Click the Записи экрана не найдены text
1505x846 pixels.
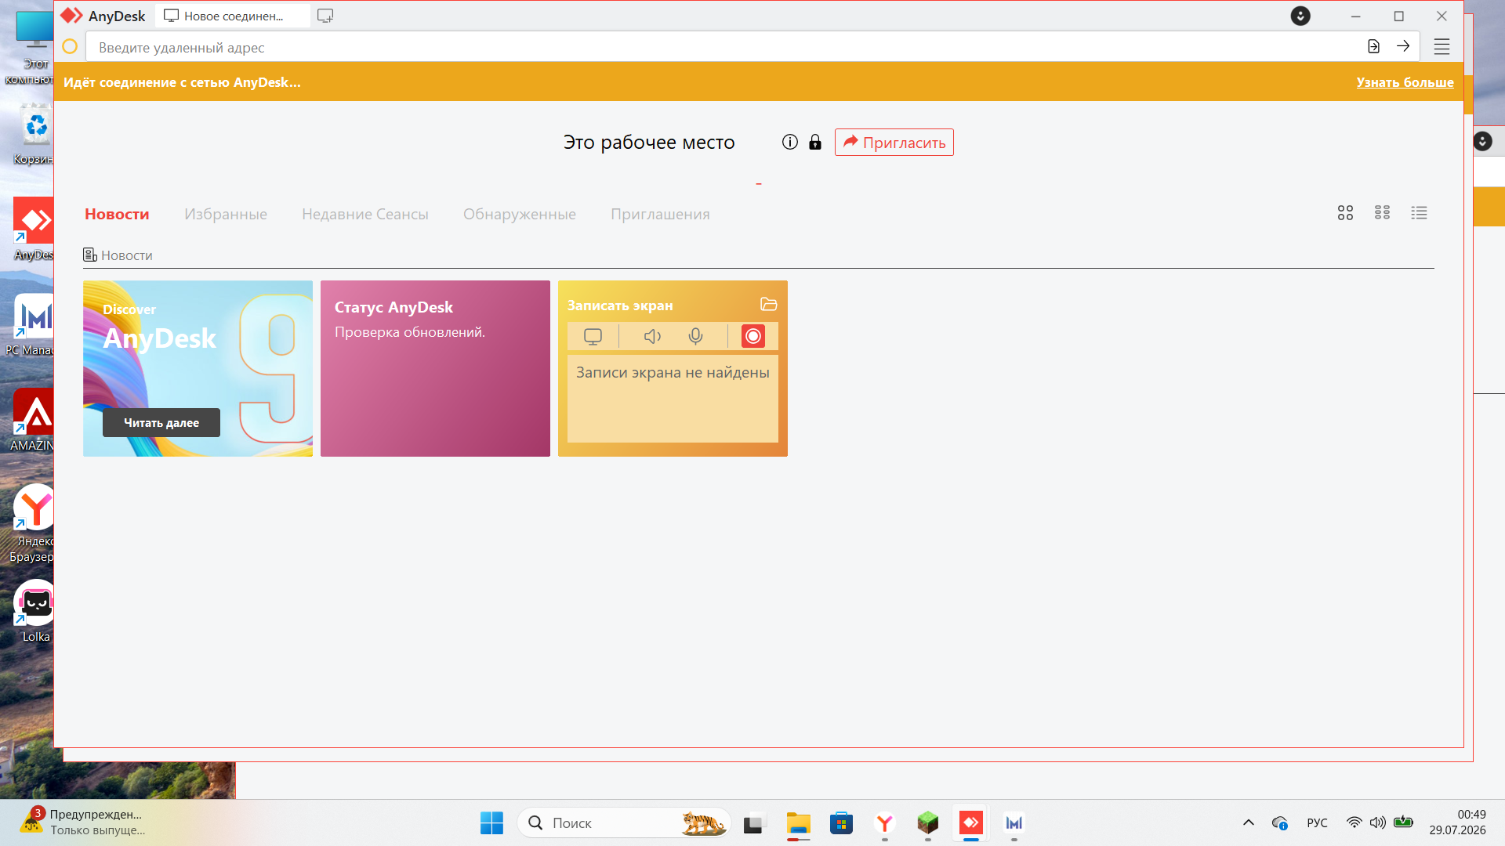click(x=673, y=373)
